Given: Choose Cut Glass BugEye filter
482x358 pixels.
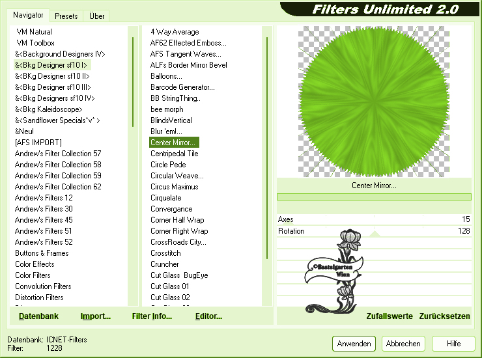Looking at the screenshot, I should point(179,275).
